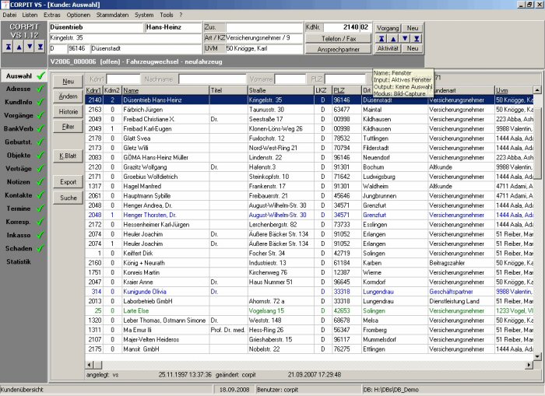Focus the Vorname search field

290,79
